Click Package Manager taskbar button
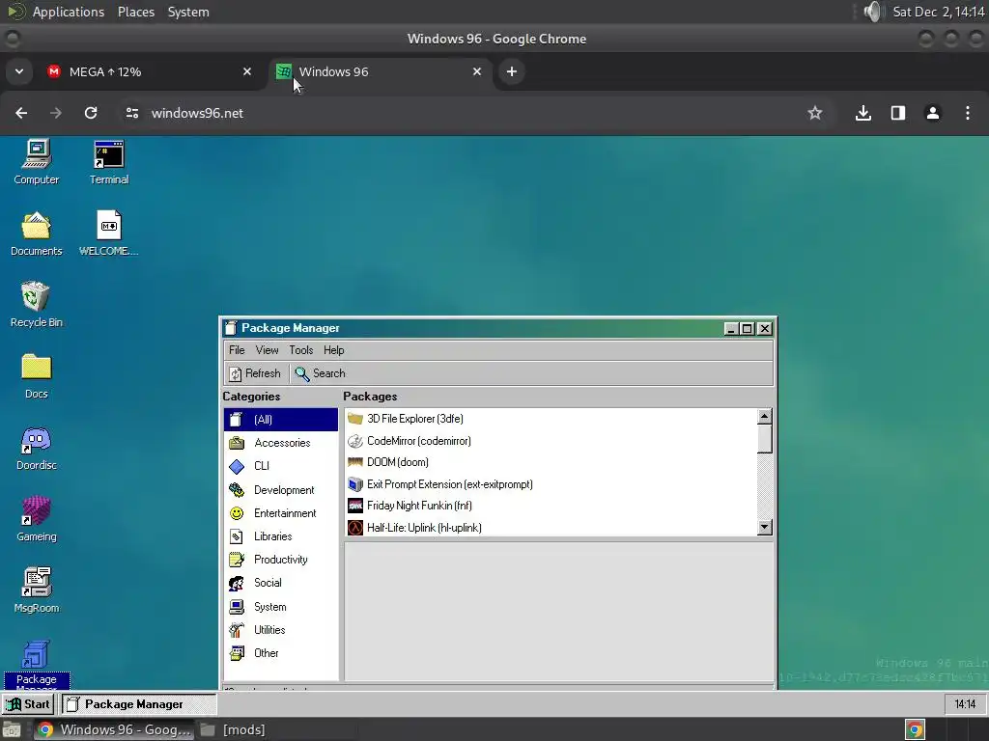This screenshot has height=741, width=989. [x=139, y=704]
